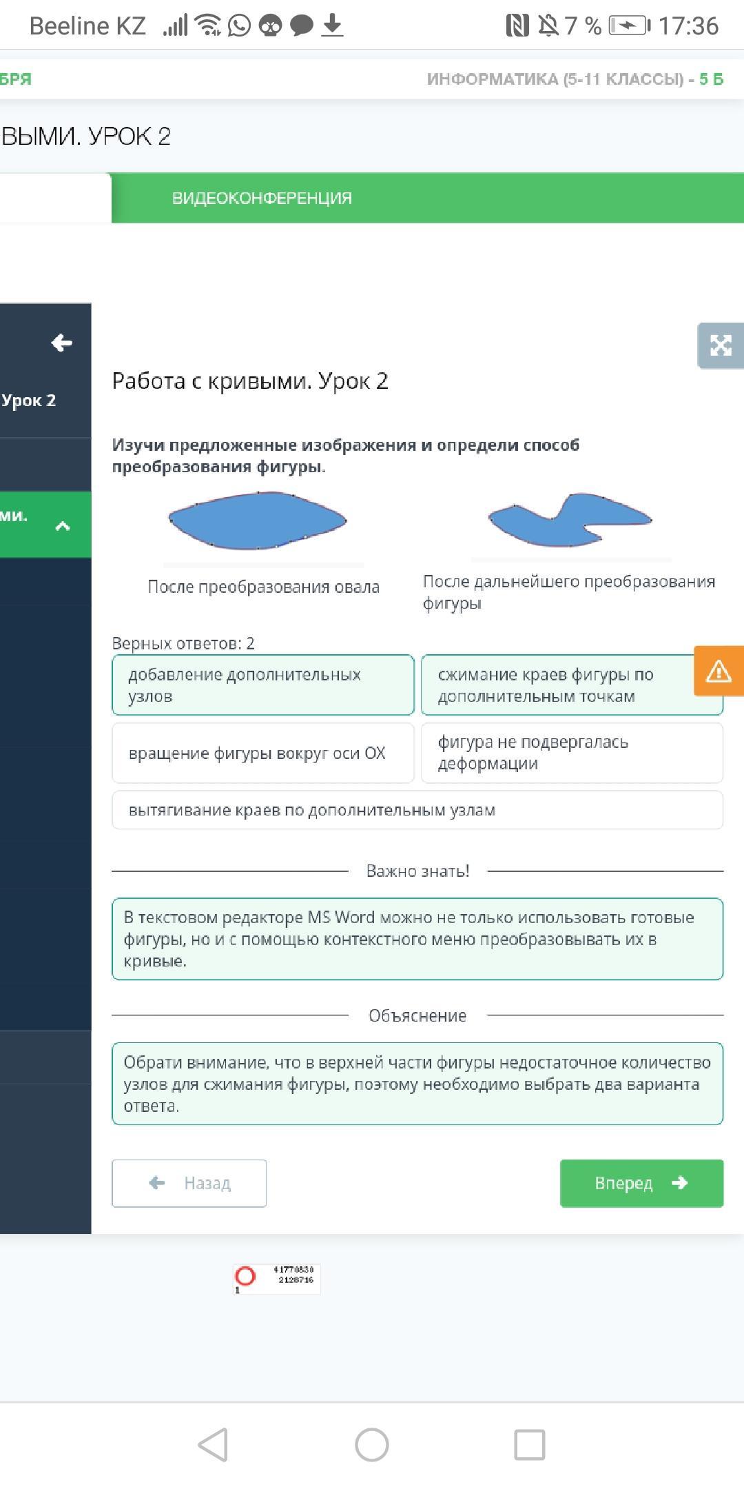Collapse the green sidebar section chevron
The height and width of the screenshot is (1489, 744).
coord(62,527)
